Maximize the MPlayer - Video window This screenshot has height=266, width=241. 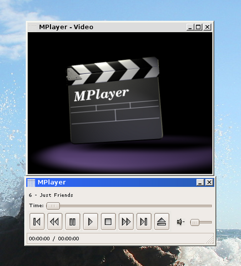[x=198, y=27]
